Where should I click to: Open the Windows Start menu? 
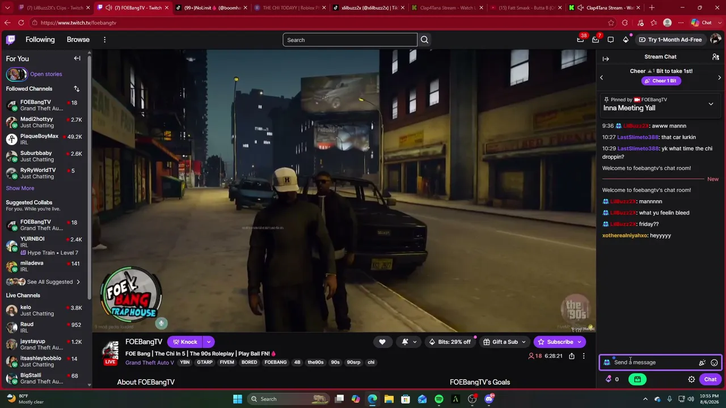[x=238, y=399]
